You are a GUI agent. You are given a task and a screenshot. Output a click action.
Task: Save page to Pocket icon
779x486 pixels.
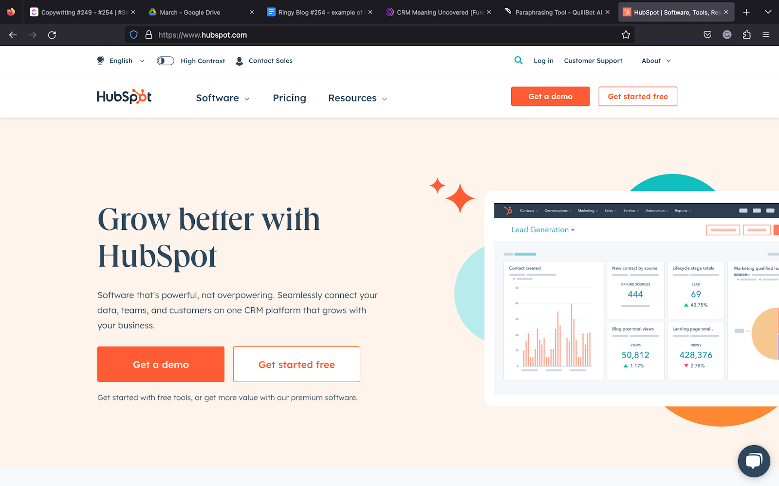click(x=707, y=35)
